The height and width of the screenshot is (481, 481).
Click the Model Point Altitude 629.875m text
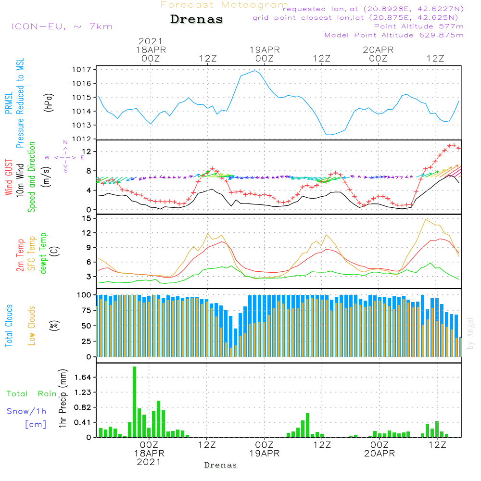pos(394,35)
